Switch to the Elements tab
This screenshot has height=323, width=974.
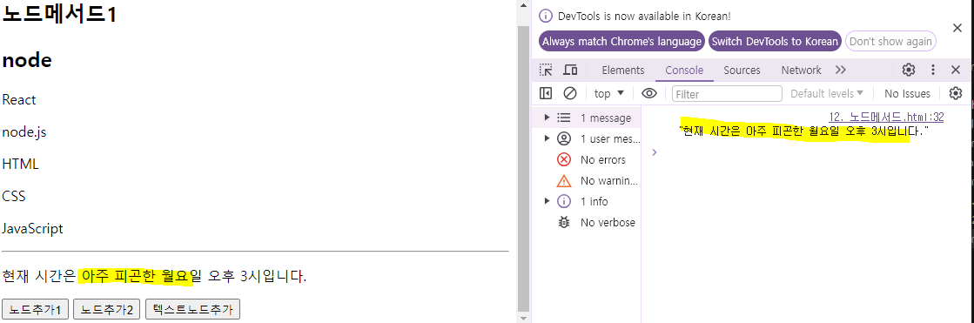click(623, 71)
